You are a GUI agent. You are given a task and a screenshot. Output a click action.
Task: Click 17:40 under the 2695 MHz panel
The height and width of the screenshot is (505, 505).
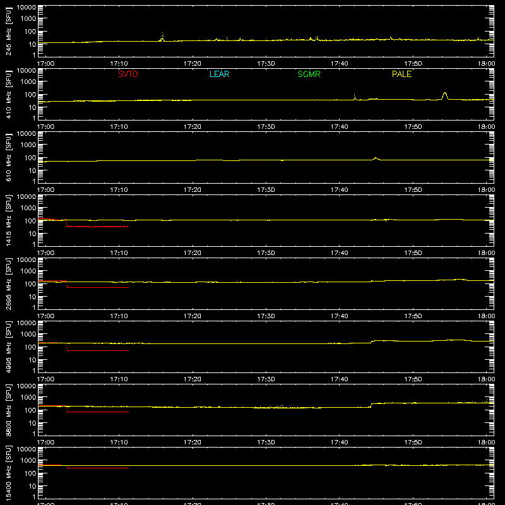coord(340,316)
